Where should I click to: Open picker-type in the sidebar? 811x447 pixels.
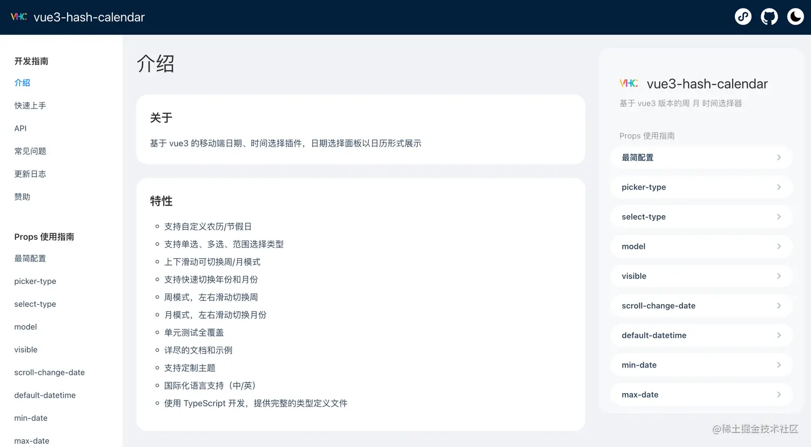pos(35,281)
